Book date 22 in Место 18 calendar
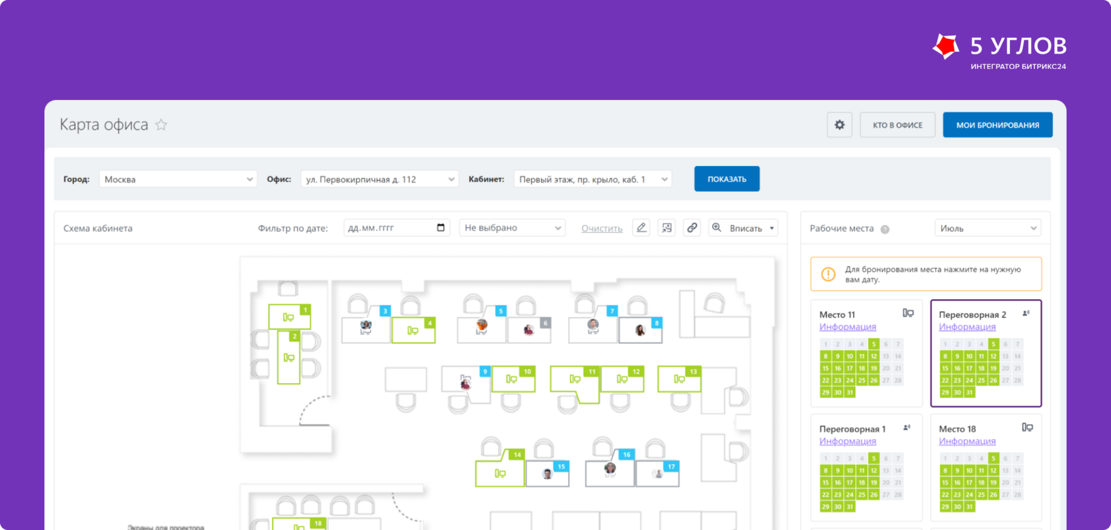This screenshot has width=1111, height=530. (945, 495)
